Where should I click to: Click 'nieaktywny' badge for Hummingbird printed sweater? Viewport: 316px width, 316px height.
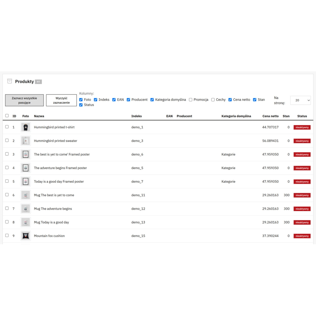click(x=302, y=141)
